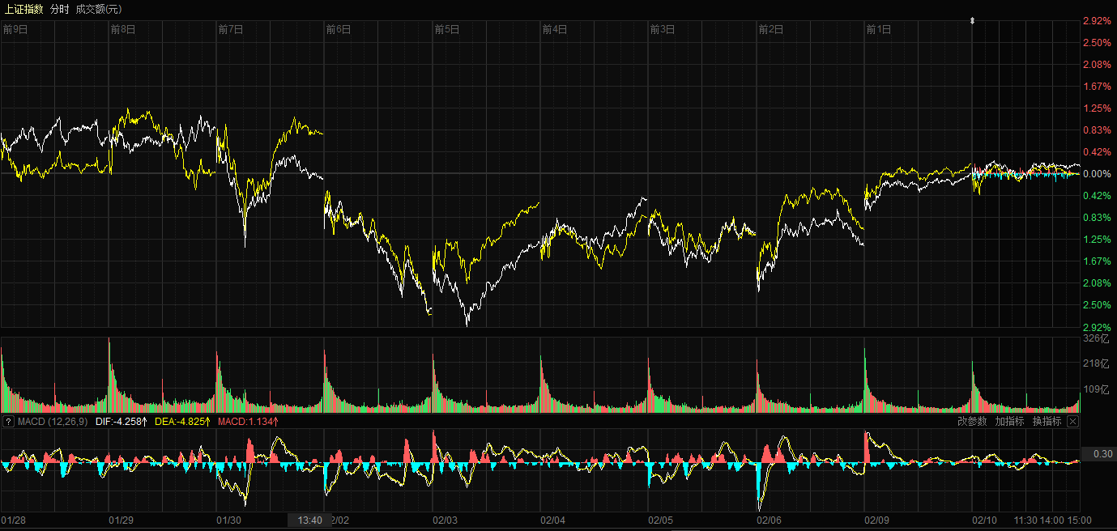Click the MACD (12,26,9) indicator name
The image size is (1117, 531).
point(53,422)
